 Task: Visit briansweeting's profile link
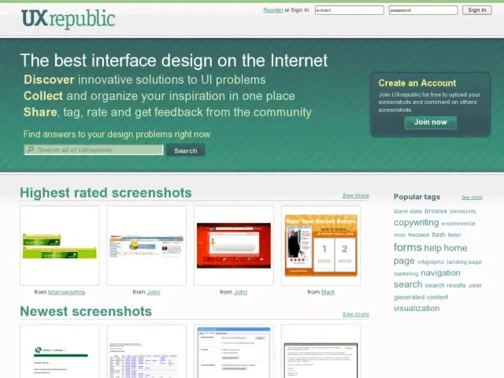(x=66, y=292)
